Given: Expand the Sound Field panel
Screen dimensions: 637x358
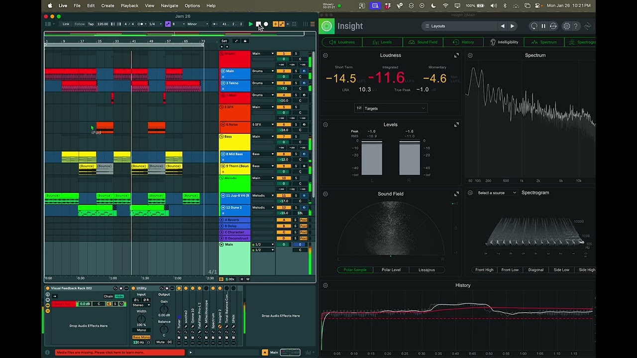Looking at the screenshot, I should click(x=456, y=193).
